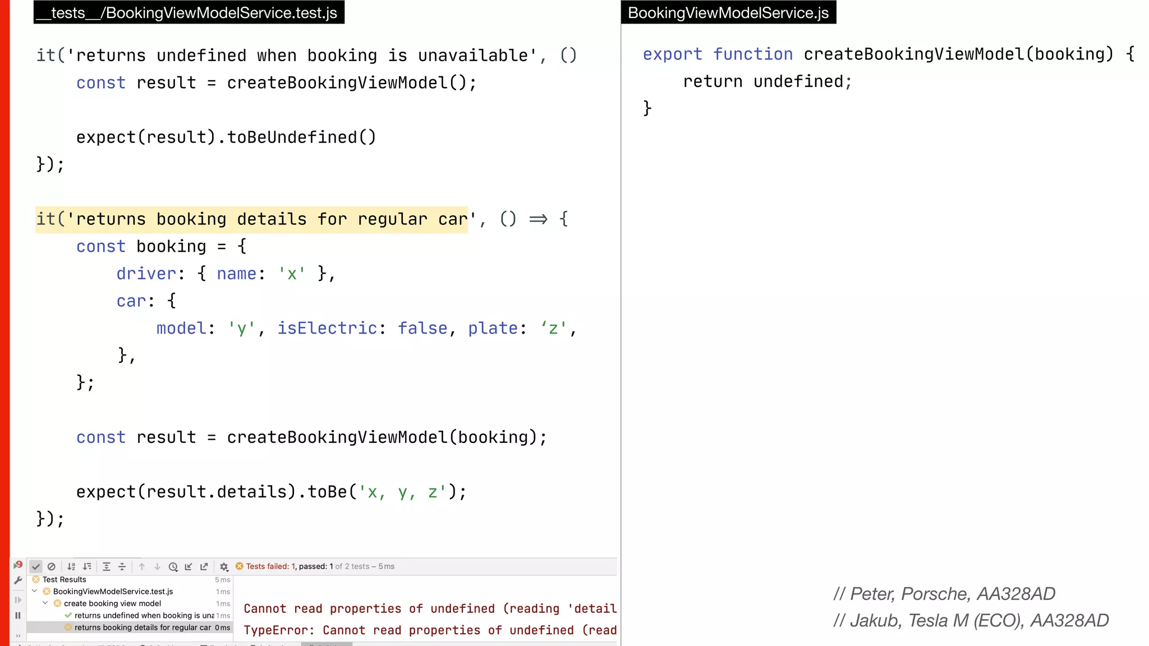Switch to __tests__/BookingViewModelService.test.js tab

(x=189, y=12)
